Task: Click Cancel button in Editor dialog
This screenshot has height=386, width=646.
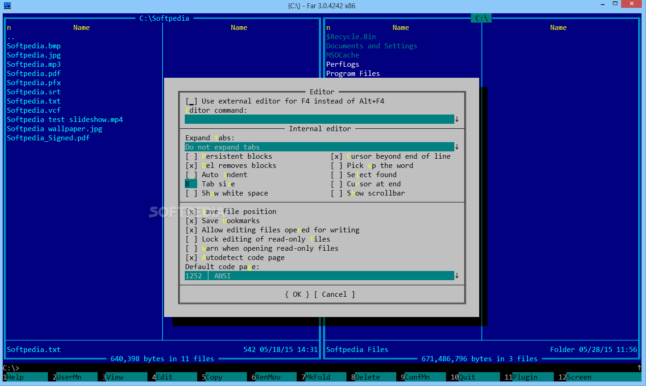Action: pos(335,294)
